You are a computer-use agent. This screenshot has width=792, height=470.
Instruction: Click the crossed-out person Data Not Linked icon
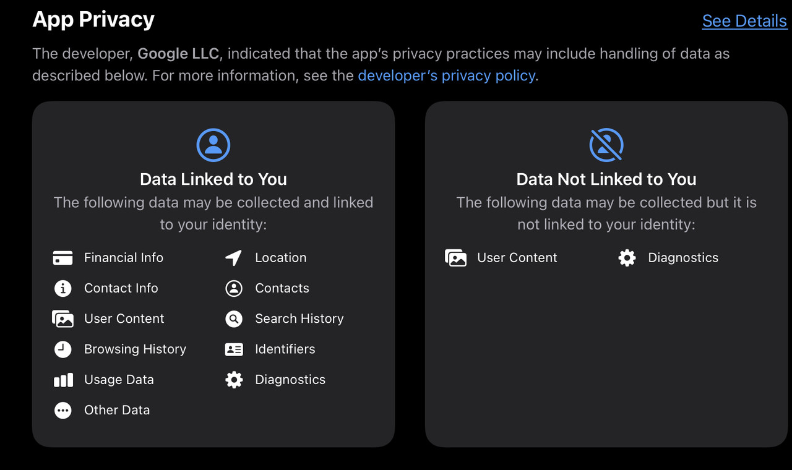[x=606, y=145]
